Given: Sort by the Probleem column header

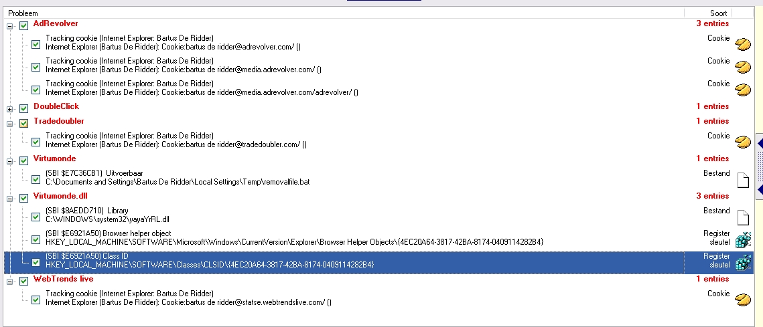Looking at the screenshot, I should point(344,13).
